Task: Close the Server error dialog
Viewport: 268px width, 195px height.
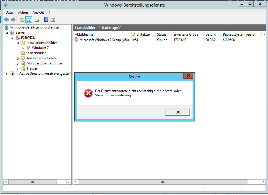Action: [188, 76]
